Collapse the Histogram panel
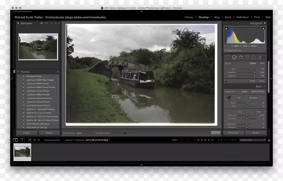Screen dimensions: 283x181 [x=265, y=23]
